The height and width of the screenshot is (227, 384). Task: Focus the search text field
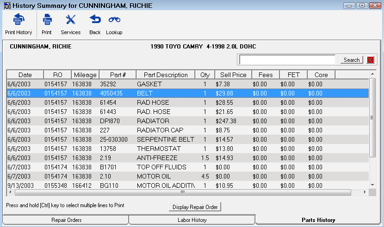[287, 60]
